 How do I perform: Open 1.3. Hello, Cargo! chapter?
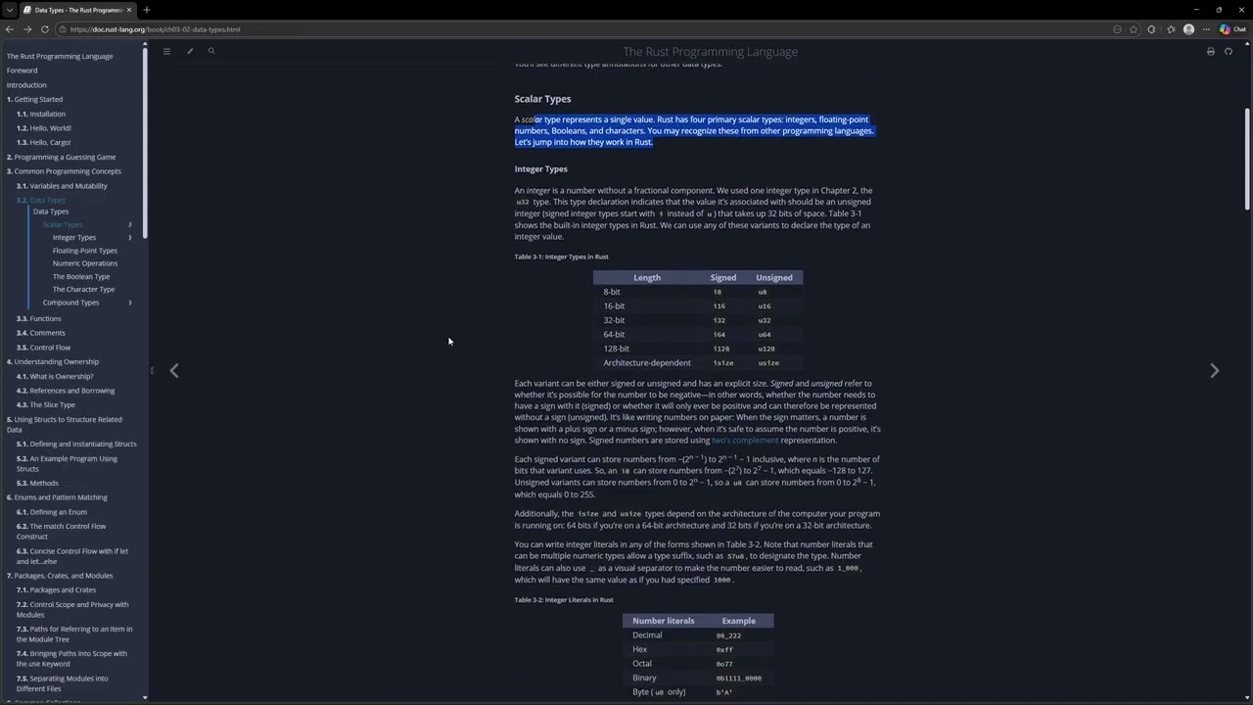[x=44, y=142]
